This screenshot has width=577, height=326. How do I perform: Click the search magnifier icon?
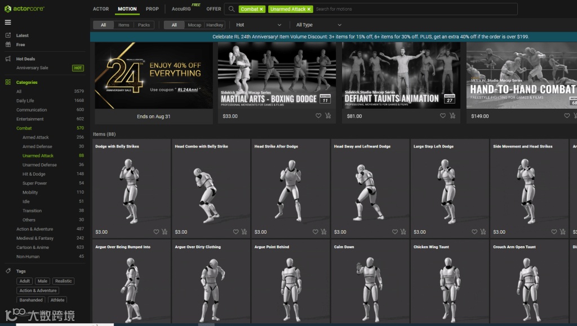pyautogui.click(x=232, y=9)
